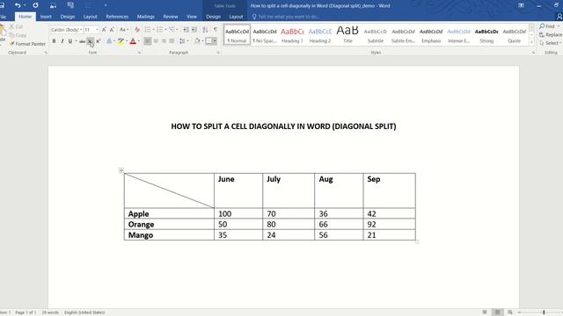Click Line and Paragraph Spacing icon
Image resolution: width=563 pixels, height=316 pixels.
tap(182, 41)
